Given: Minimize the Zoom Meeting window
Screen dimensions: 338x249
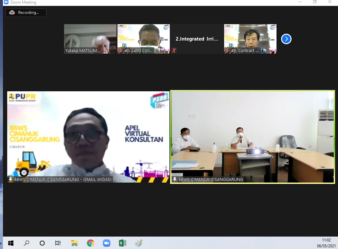Looking at the screenshot, I should click(x=300, y=2).
